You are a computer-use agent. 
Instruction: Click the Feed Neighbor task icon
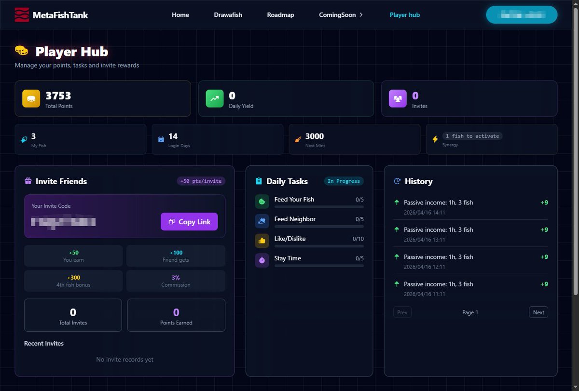pos(262,221)
